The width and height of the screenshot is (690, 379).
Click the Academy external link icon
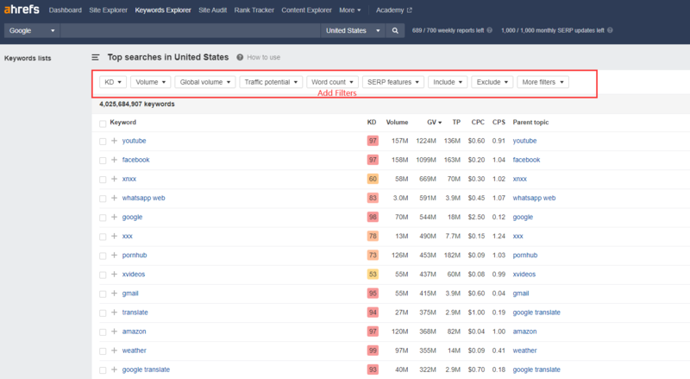[409, 10]
